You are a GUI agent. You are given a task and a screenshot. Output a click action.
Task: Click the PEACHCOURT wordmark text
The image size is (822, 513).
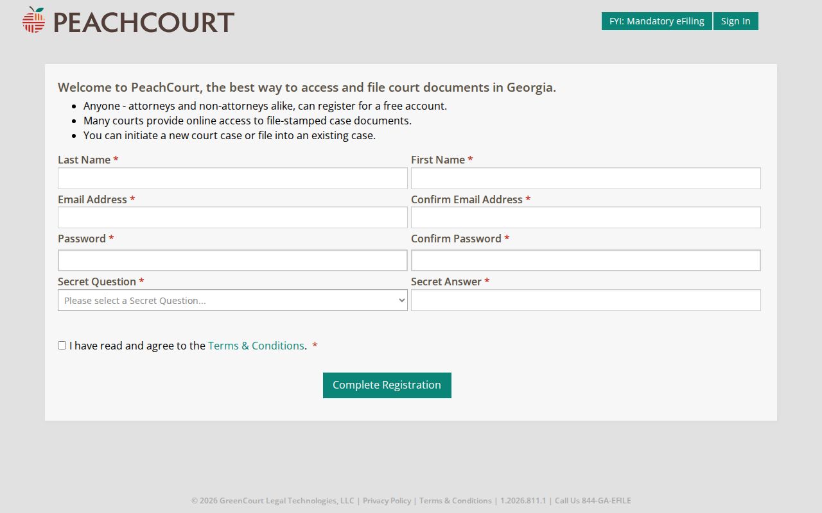[143, 22]
